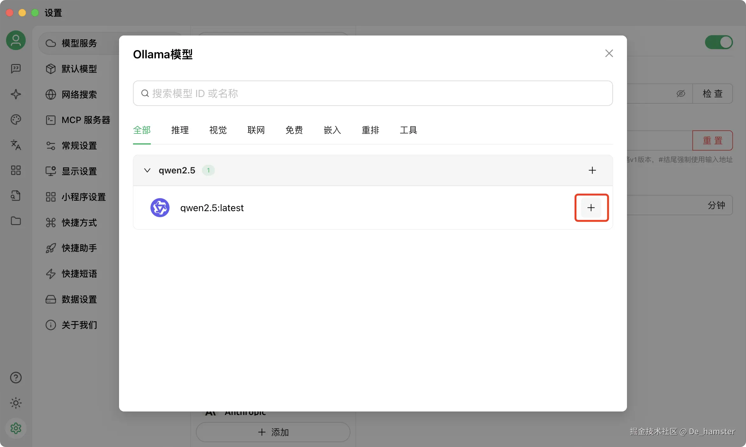Open the translate sidebar icon
The height and width of the screenshot is (447, 746).
pos(16,145)
